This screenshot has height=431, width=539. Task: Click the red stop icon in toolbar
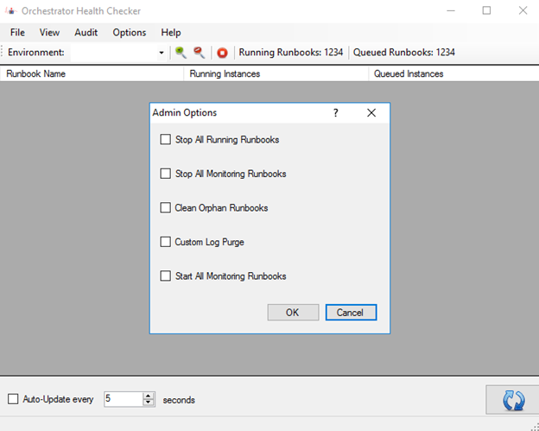click(x=222, y=53)
